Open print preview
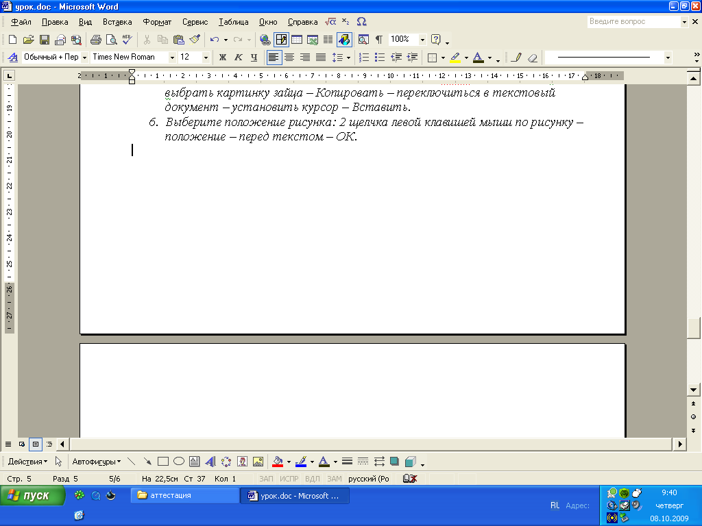Viewport: 702px width, 526px height. (111, 40)
